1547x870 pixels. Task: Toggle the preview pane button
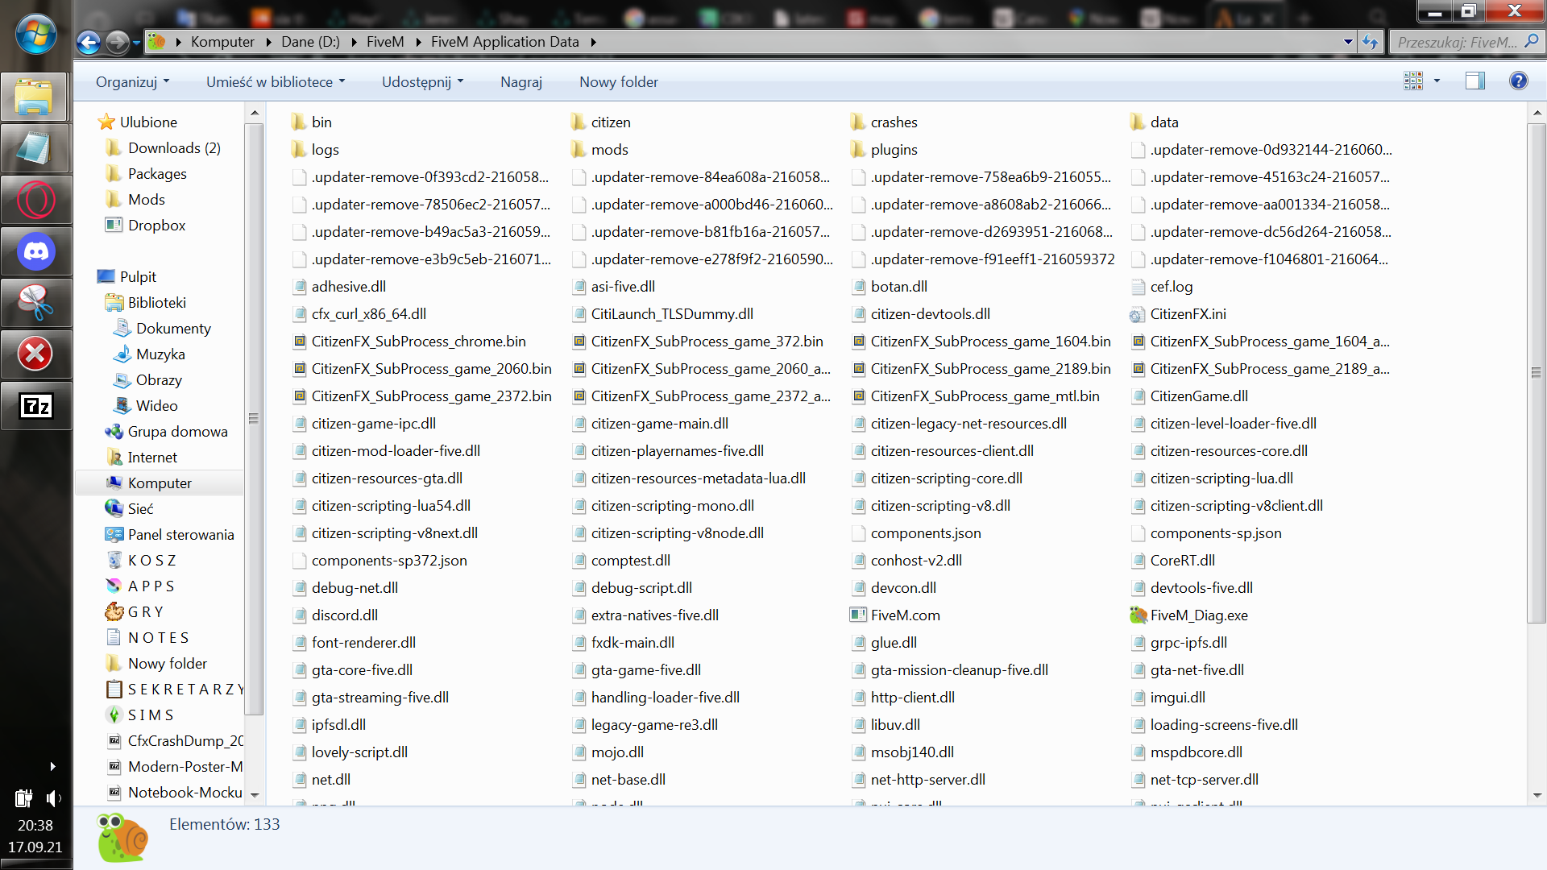click(1475, 81)
